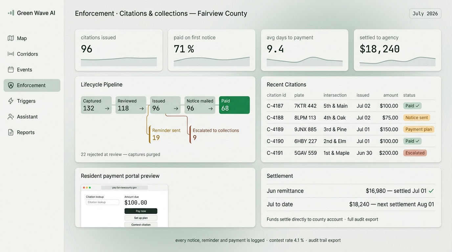Open the Reports section

(x=32, y=132)
